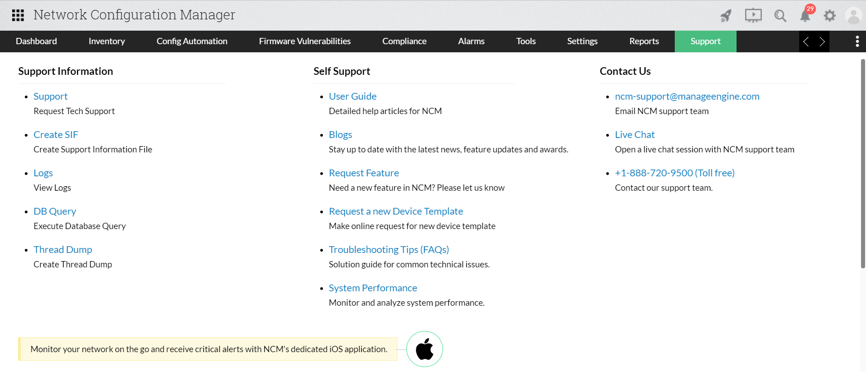Go to Firmware Vulnerabilities tab
The width and height of the screenshot is (866, 372).
304,41
